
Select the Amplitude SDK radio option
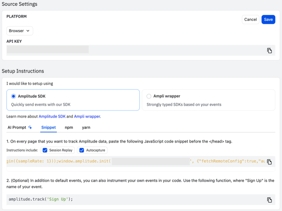coord(13,96)
